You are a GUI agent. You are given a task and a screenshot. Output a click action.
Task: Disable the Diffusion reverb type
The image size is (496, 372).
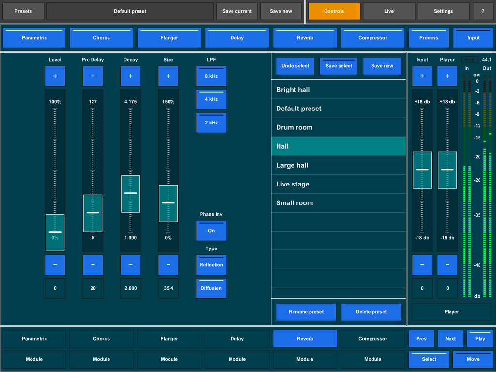click(211, 288)
